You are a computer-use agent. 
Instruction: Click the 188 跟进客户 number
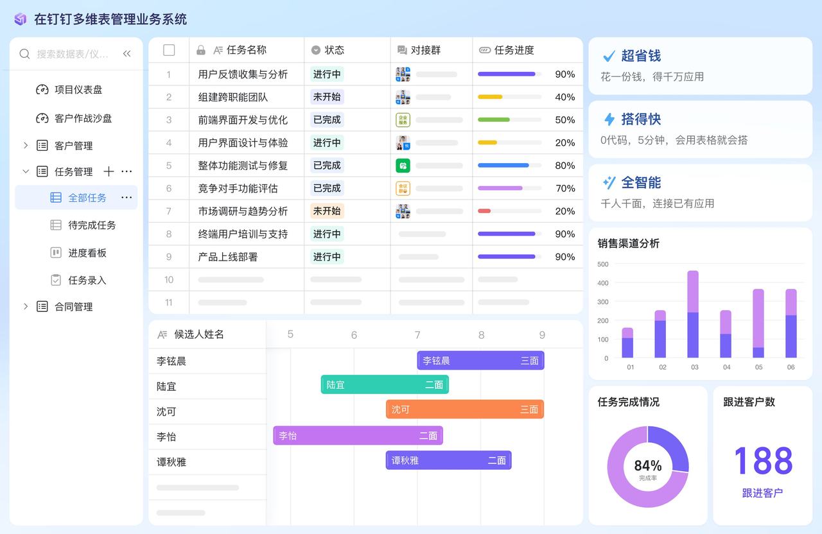point(763,461)
